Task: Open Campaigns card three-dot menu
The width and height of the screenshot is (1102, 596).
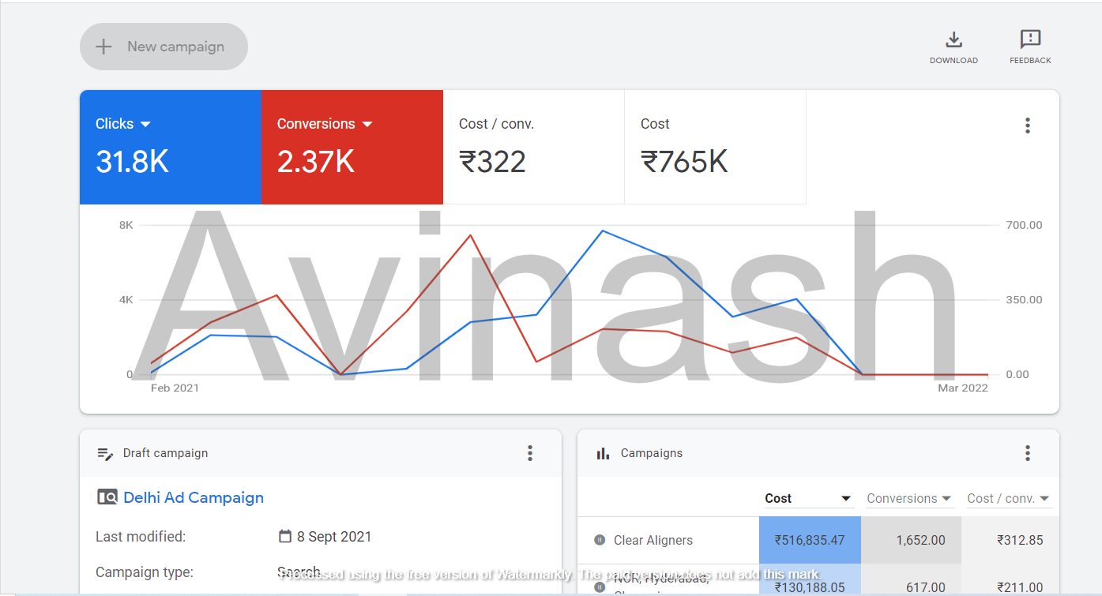Action: point(1027,453)
